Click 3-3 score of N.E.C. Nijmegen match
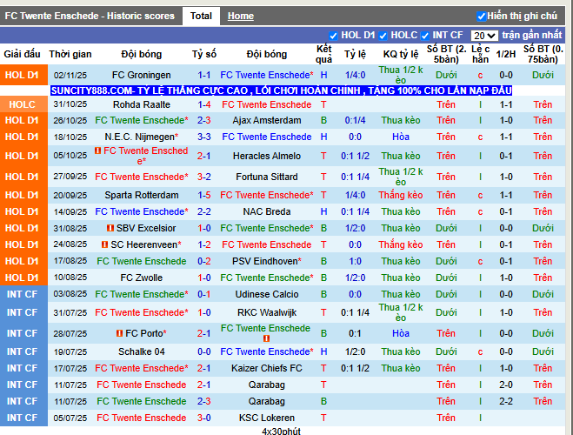 (x=204, y=137)
